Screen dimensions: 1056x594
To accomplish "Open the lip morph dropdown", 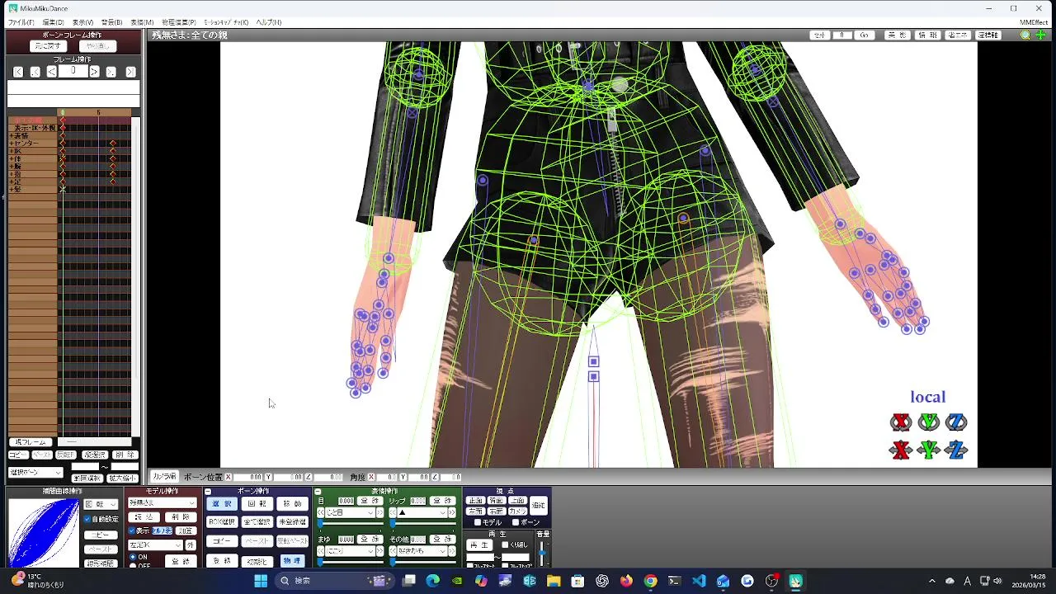I will [422, 512].
